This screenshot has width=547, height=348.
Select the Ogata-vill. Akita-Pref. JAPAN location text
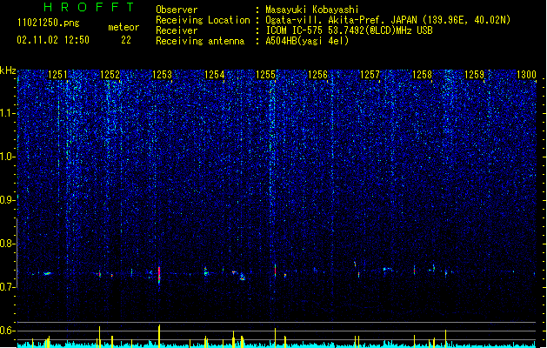(x=388, y=20)
